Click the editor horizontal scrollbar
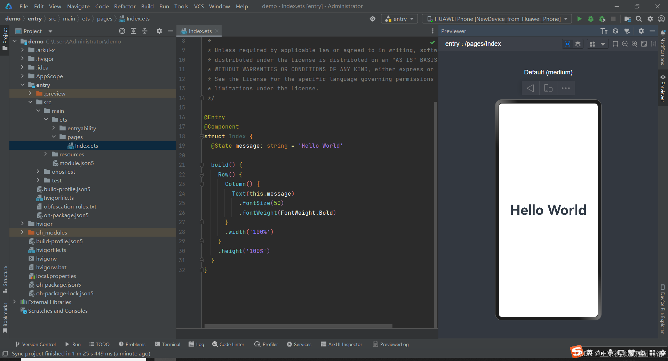The height and width of the screenshot is (361, 668). [298, 326]
